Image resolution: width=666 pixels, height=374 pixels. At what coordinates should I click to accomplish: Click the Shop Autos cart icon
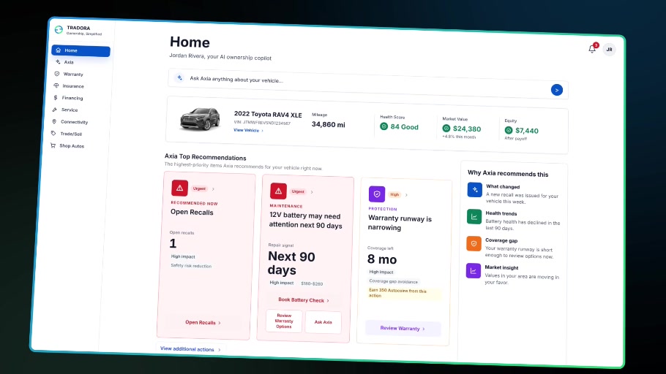pos(53,145)
